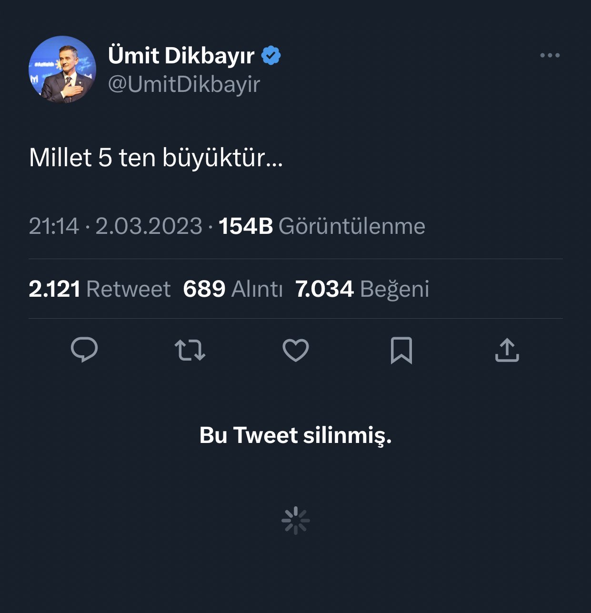Click the 2.03.2023 tweet date
591x613 pixels.
coord(149,226)
